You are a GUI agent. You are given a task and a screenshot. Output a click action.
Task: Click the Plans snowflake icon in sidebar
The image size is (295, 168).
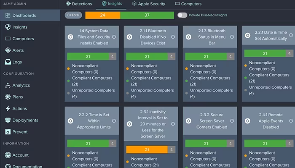(8, 97)
